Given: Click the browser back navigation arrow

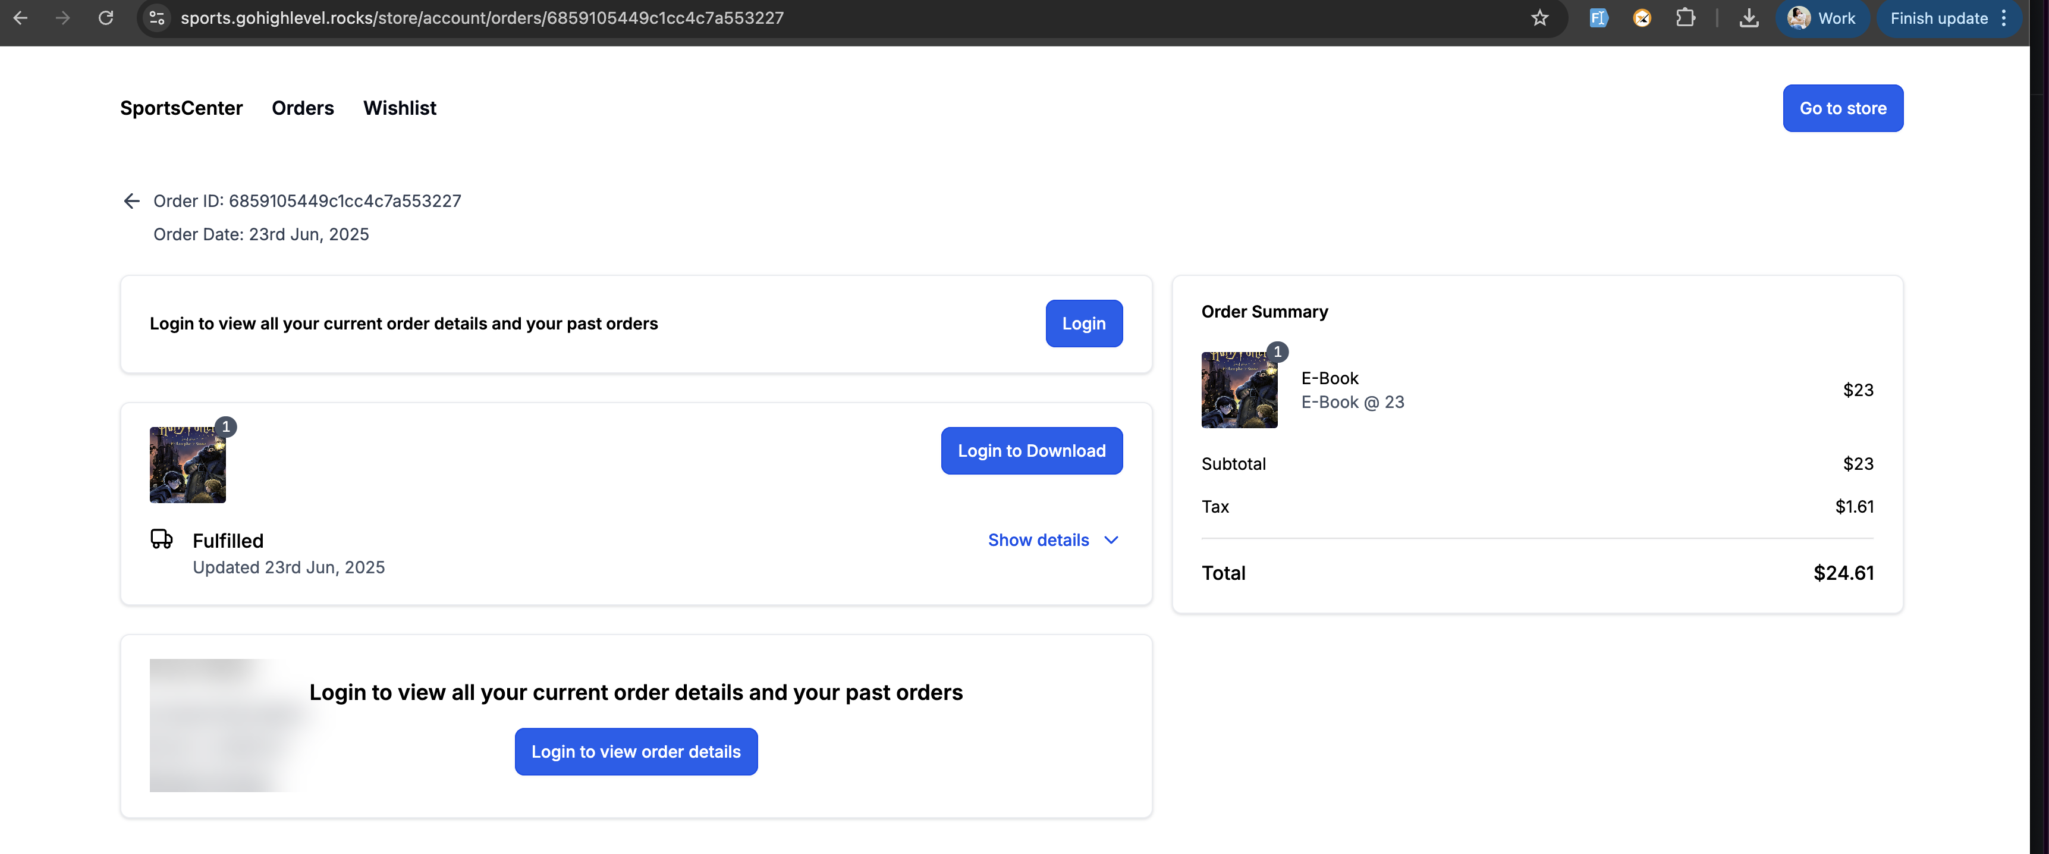Looking at the screenshot, I should click(21, 17).
